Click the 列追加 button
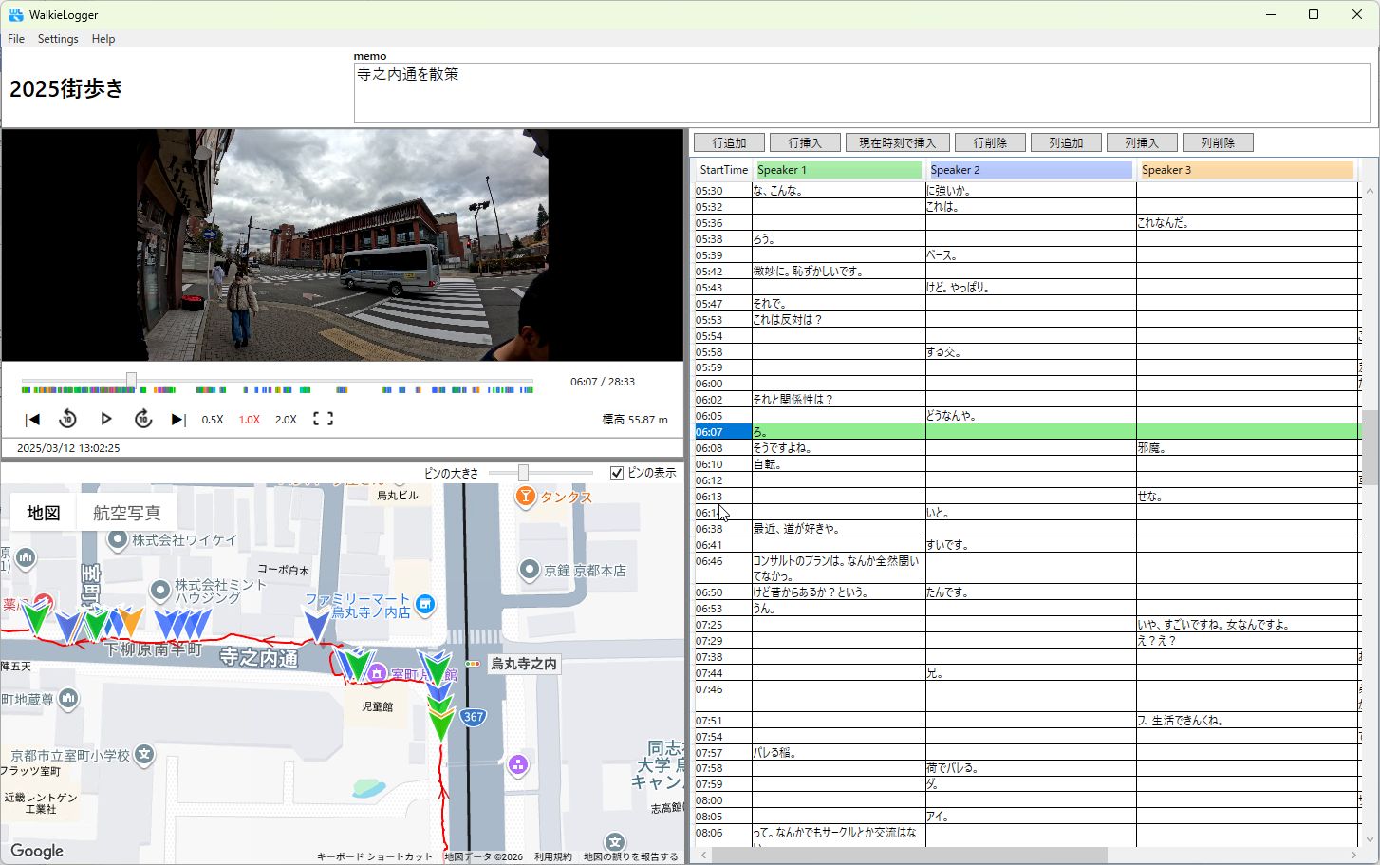1380x865 pixels. [x=1066, y=142]
